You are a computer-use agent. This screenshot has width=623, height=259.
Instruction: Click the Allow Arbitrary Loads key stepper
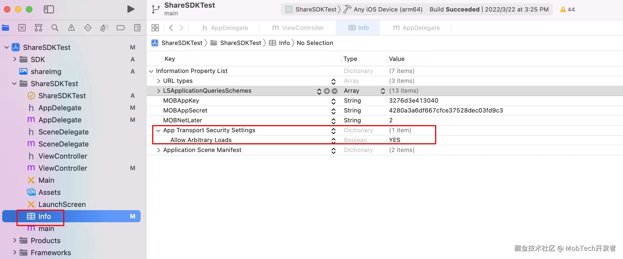(x=333, y=140)
